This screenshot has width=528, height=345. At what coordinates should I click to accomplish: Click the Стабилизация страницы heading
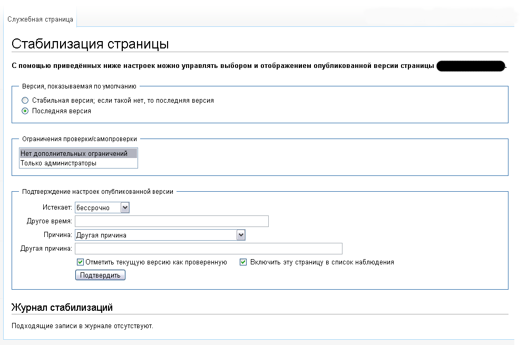[90, 44]
